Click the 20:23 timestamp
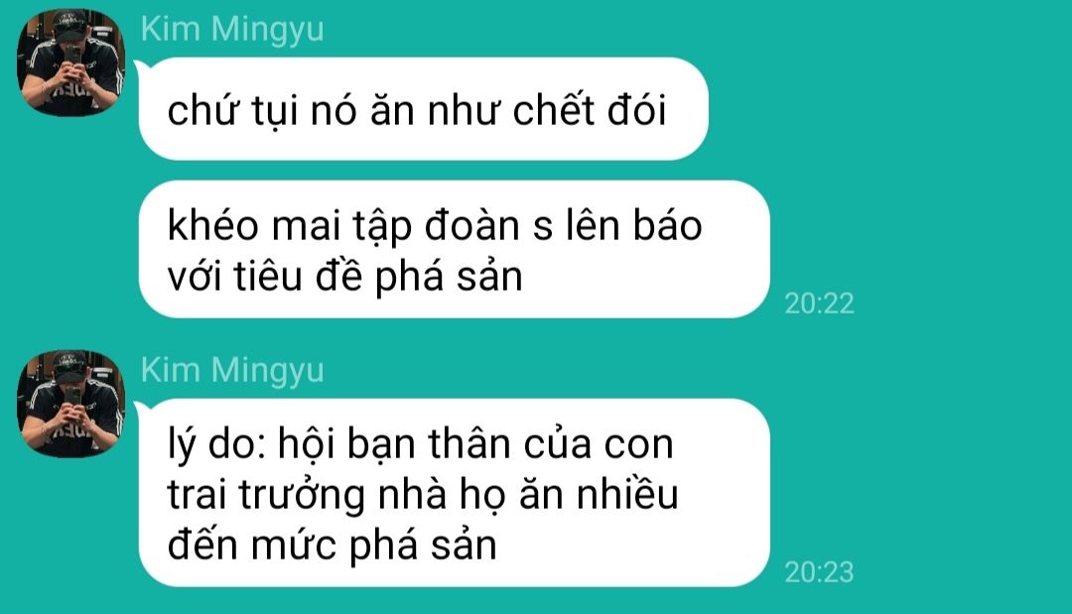1072x614 pixels. coord(819,572)
